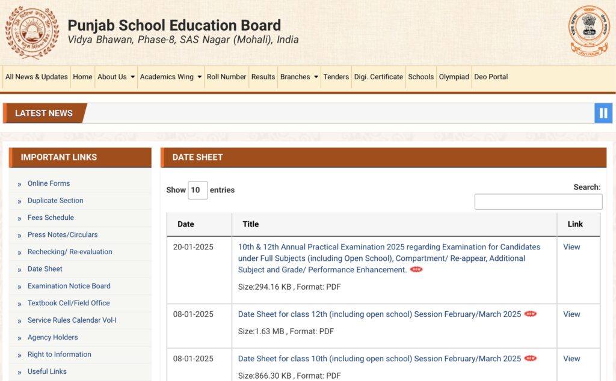Image resolution: width=616 pixels, height=381 pixels.
Task: Sort table by Date column header
Action: (x=199, y=224)
